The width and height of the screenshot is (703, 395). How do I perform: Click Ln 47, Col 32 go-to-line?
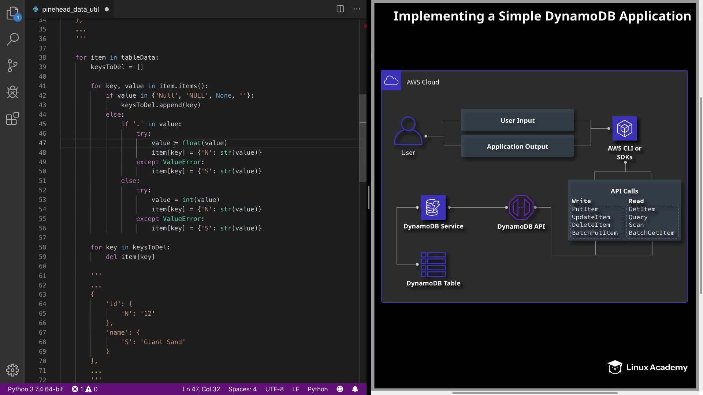201,389
